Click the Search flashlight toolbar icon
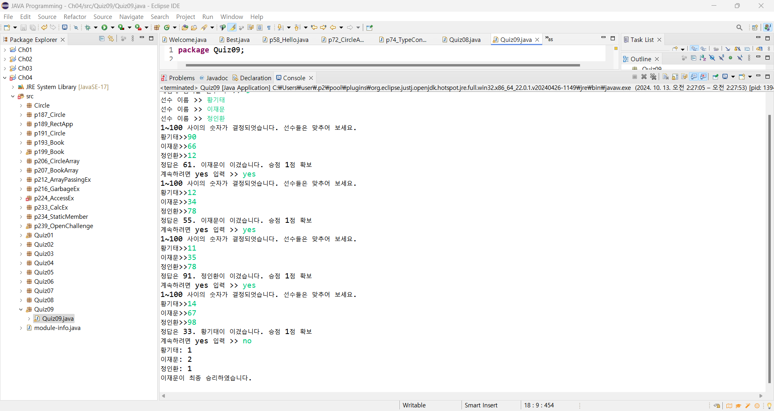Viewport: 774px width, 411px height. point(204,27)
